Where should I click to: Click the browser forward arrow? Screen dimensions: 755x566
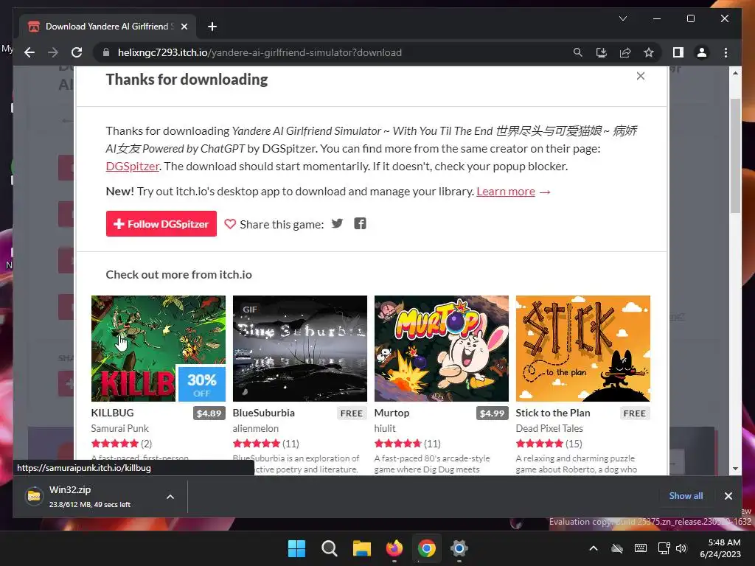coord(53,52)
